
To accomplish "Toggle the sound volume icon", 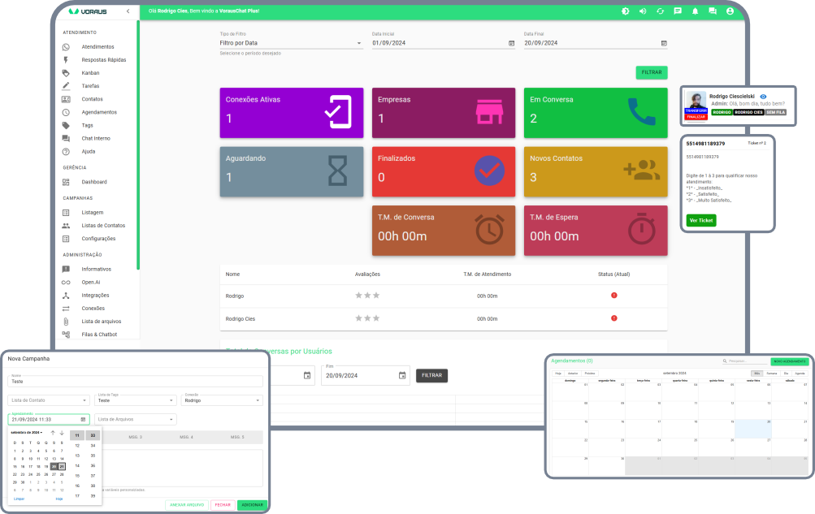I will [x=643, y=11].
